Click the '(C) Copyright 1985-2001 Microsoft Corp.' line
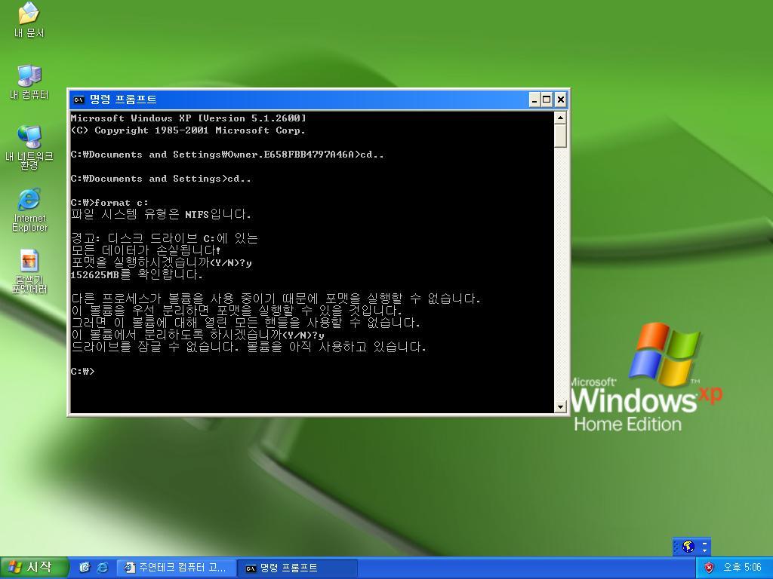Viewport: 773px width, 579px height. 188,130
